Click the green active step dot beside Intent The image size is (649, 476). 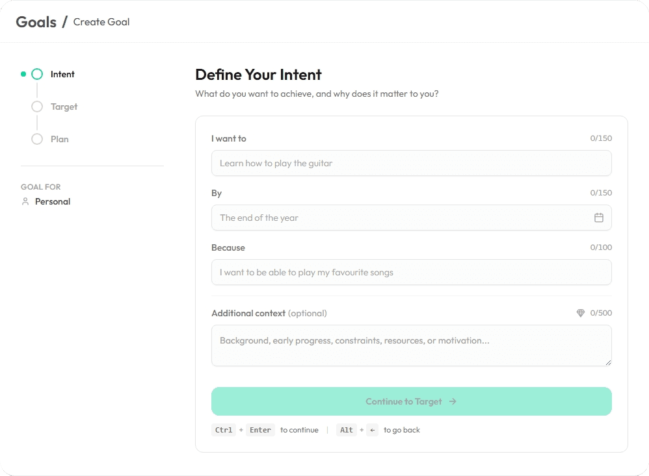[x=23, y=74]
